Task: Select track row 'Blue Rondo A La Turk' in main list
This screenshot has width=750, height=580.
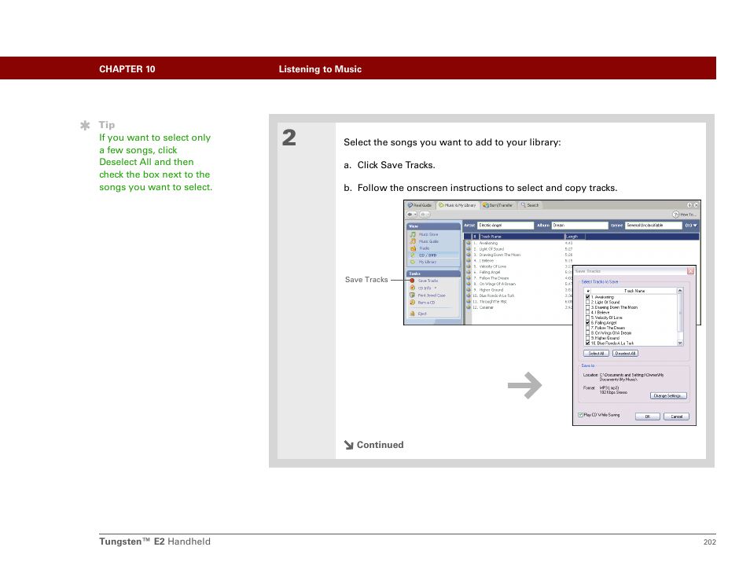Action: (x=519, y=296)
